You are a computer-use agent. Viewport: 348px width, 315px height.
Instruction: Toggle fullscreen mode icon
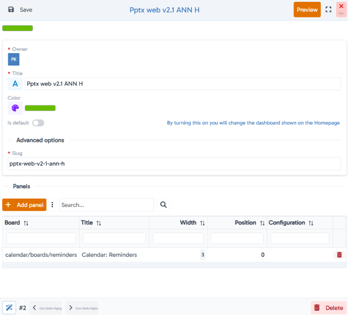coord(328,10)
